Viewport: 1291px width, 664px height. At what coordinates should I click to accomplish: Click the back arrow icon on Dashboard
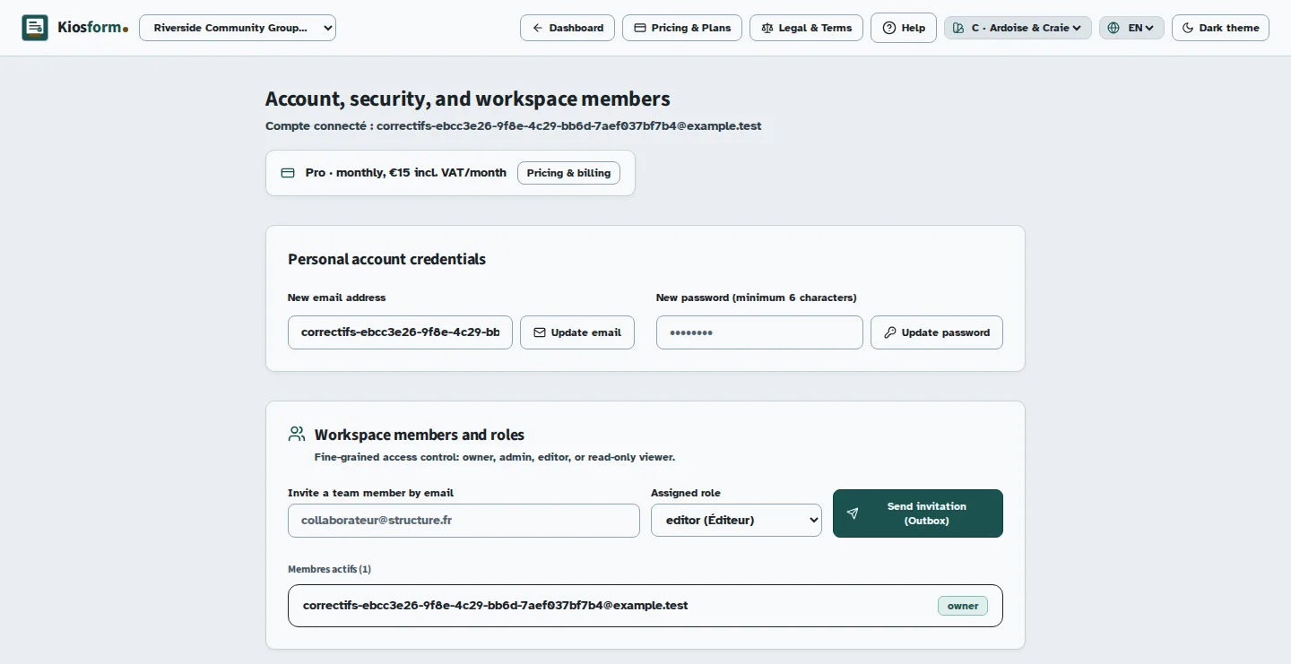(538, 28)
